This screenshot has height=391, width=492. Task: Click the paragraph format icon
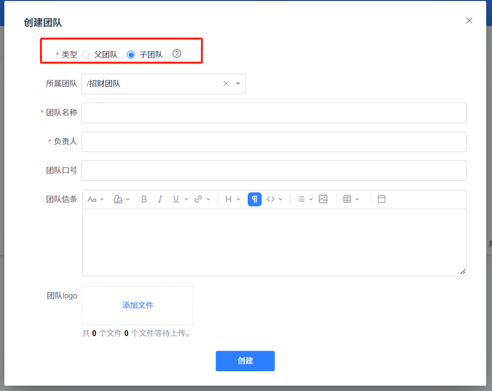[254, 199]
